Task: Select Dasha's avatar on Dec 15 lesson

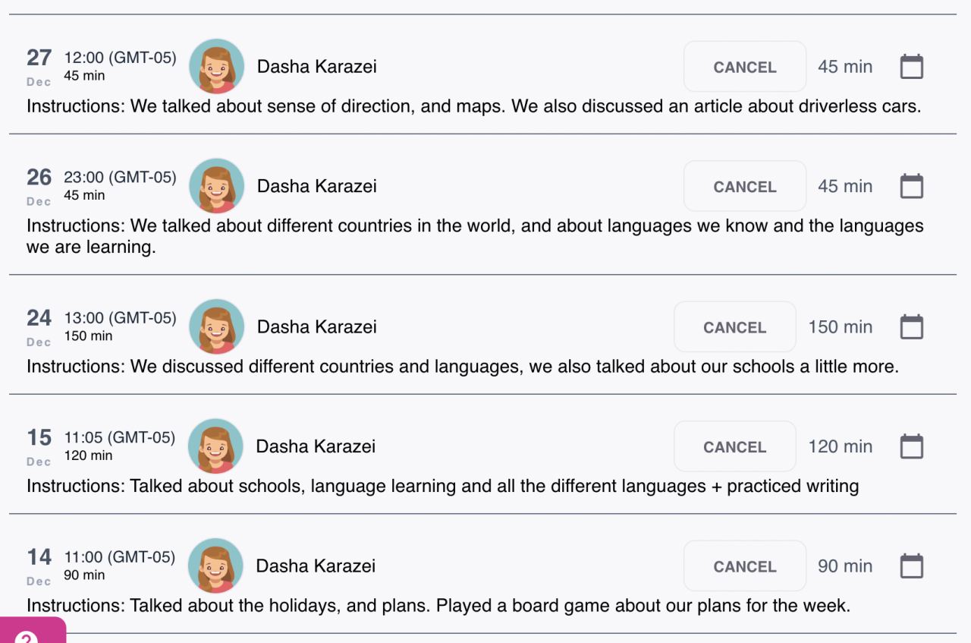Action: [x=215, y=446]
